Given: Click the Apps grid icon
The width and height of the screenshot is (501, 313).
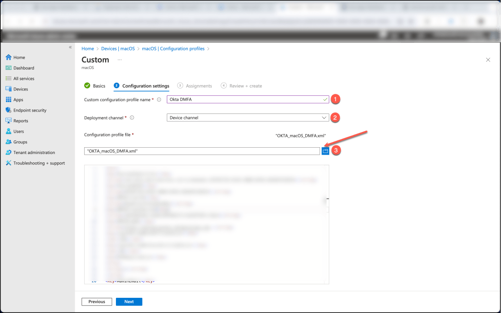Looking at the screenshot, I should (8, 100).
